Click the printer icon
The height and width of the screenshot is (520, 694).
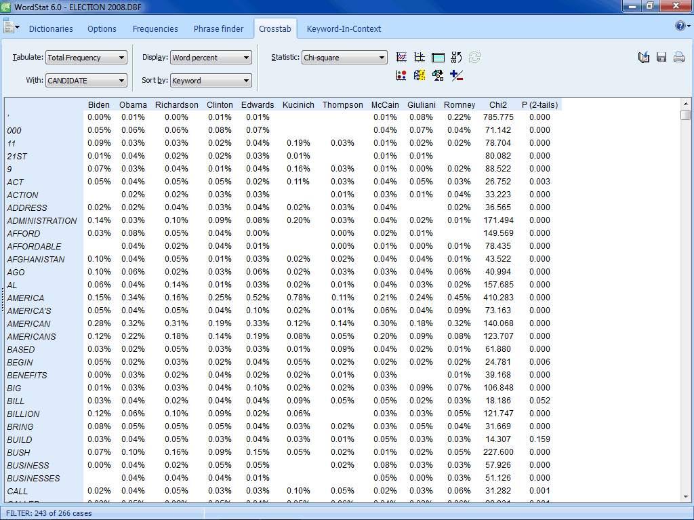[679, 58]
